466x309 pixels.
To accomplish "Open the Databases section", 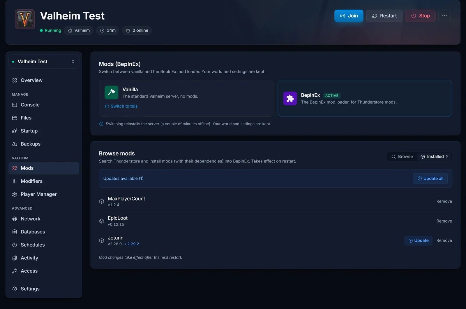I will coord(44,232).
